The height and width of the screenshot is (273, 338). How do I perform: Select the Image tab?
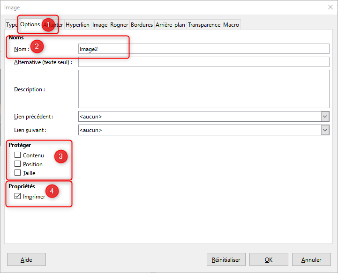click(100, 25)
